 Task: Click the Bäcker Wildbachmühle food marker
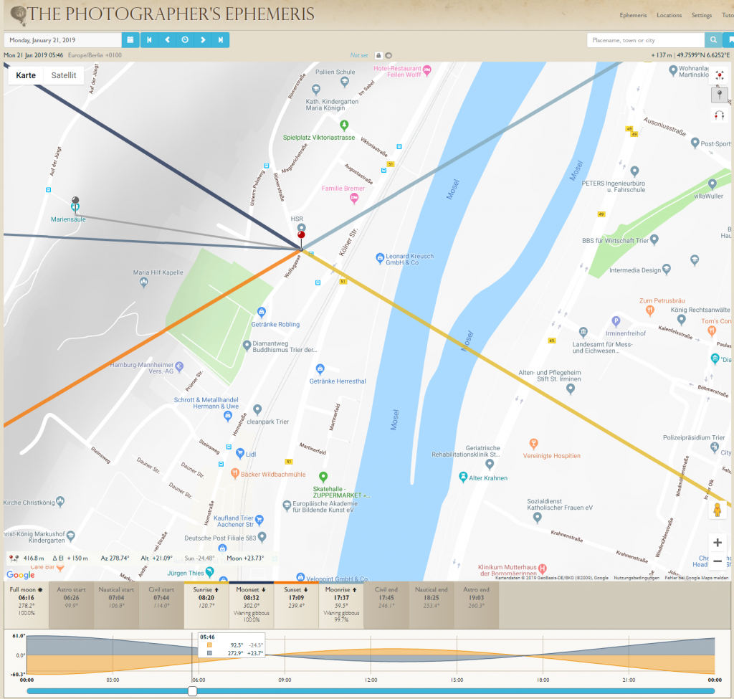(235, 473)
